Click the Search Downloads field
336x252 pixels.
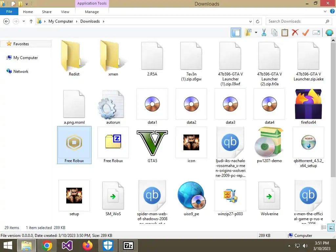tap(299, 21)
